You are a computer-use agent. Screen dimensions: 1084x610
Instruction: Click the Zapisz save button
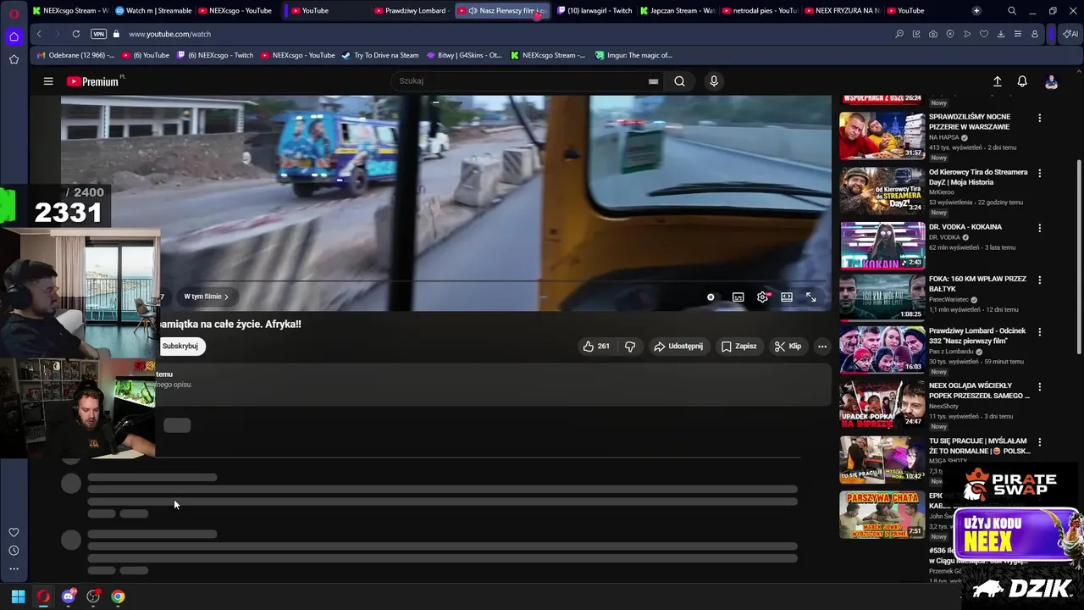[739, 346]
